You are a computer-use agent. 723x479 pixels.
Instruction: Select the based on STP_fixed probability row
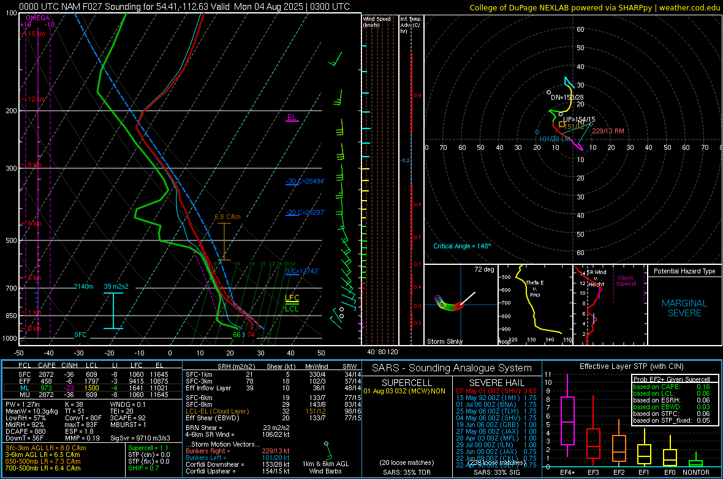click(672, 420)
